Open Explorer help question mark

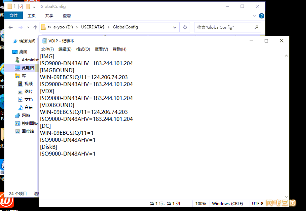point(262,16)
